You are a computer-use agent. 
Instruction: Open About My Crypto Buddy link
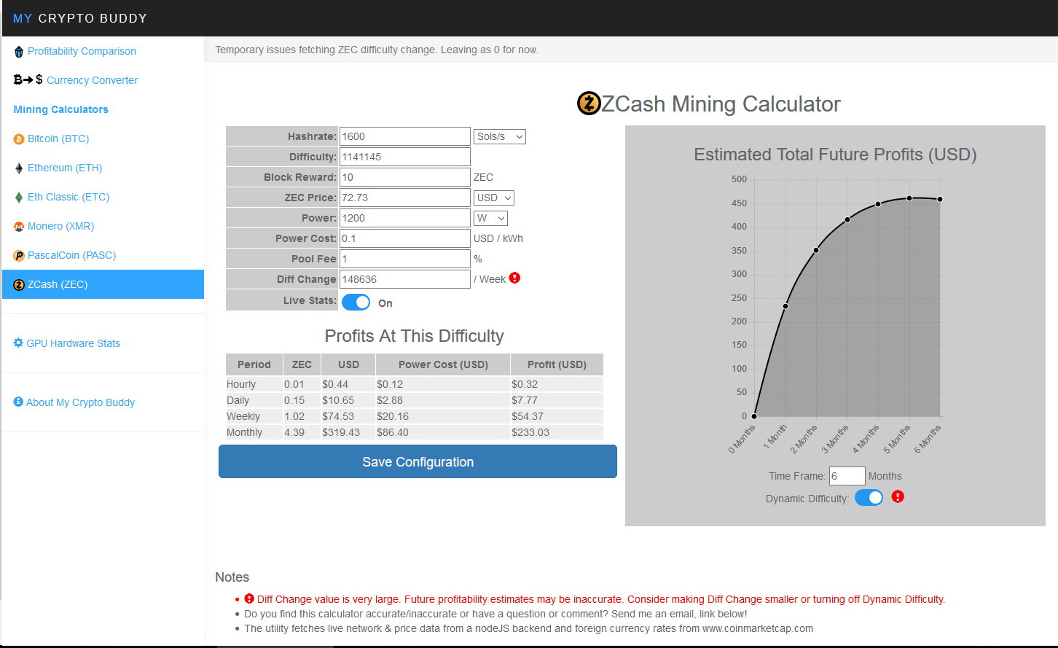(x=80, y=402)
